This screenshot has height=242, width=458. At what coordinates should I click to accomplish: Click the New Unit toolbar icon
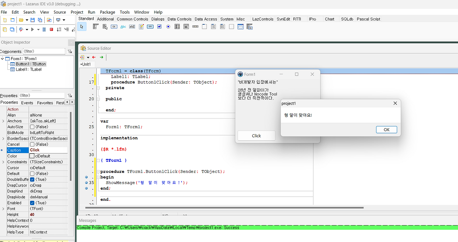[5, 20]
